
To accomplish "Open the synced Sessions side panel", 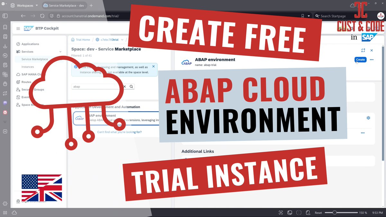I will (5, 93).
